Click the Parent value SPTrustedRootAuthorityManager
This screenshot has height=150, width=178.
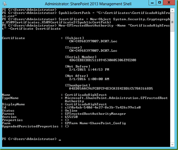[95, 114]
